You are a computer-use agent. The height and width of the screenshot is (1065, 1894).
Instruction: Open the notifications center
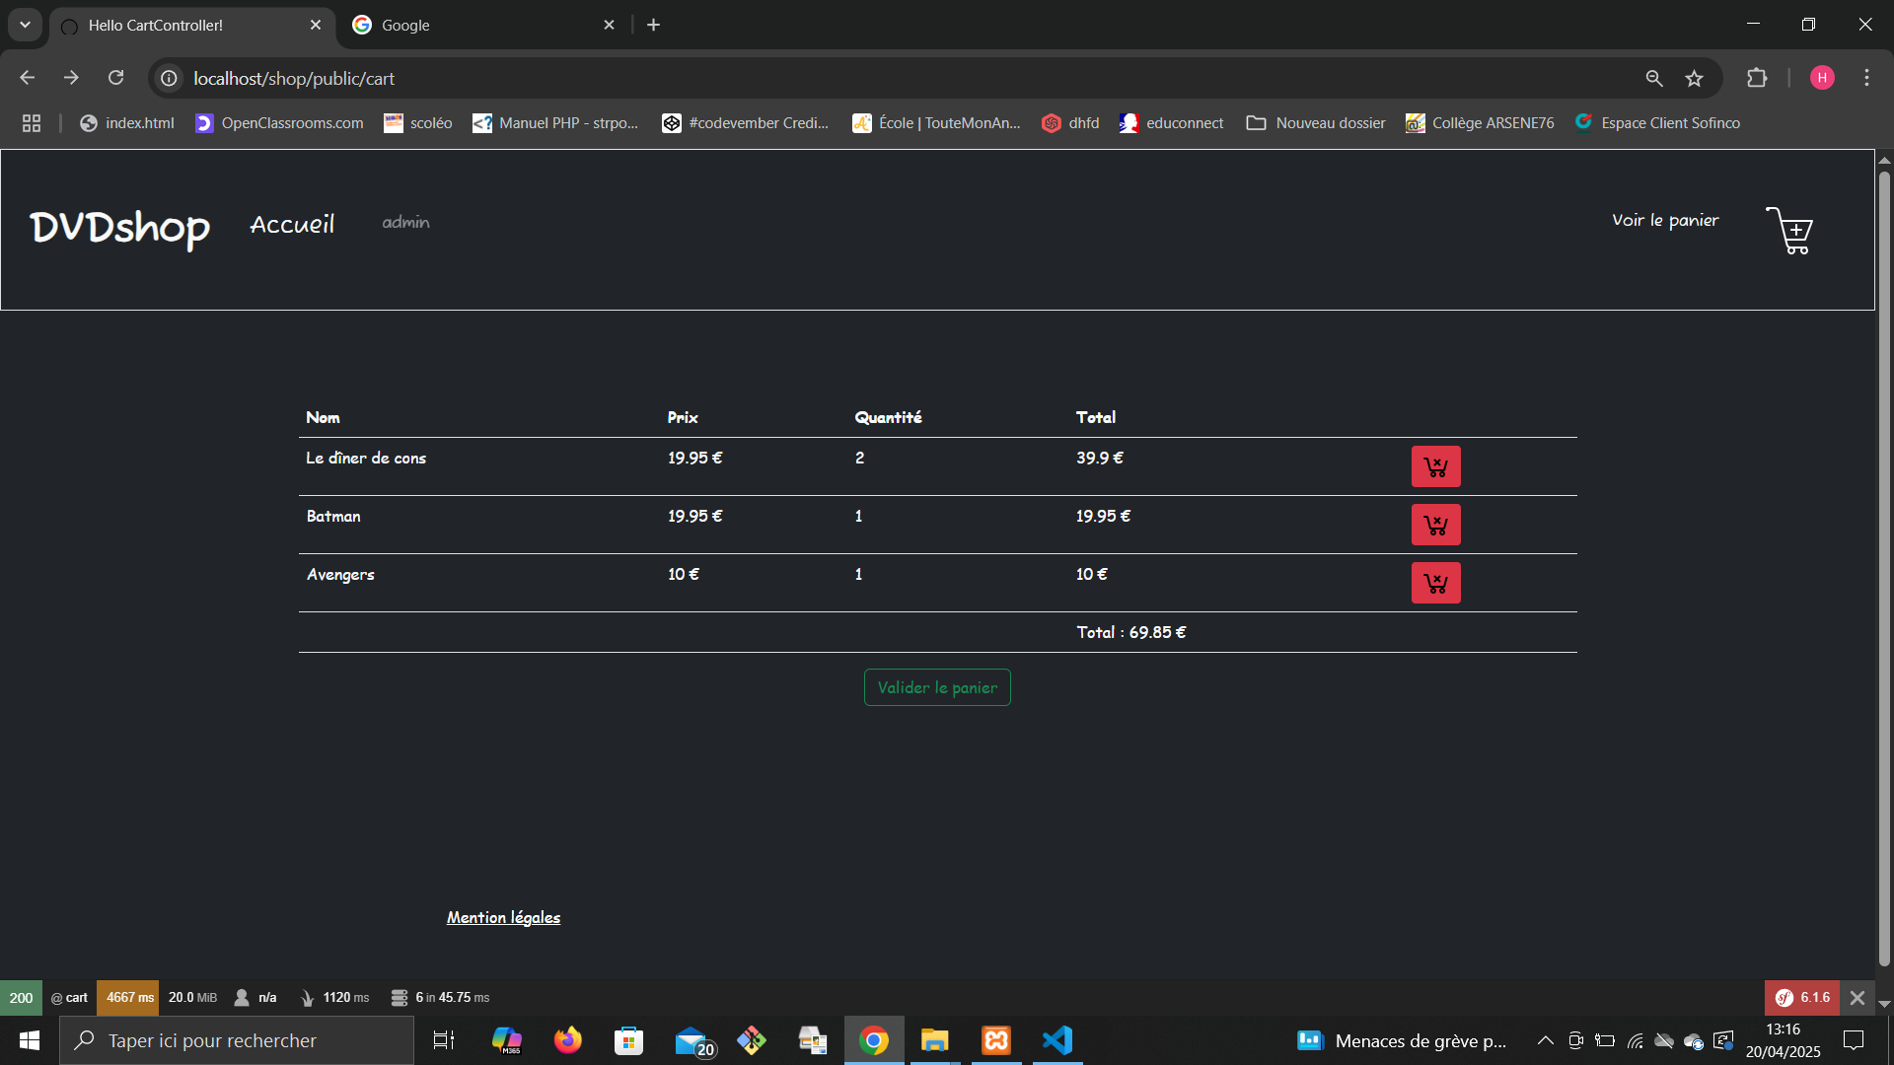pyautogui.click(x=1854, y=1040)
